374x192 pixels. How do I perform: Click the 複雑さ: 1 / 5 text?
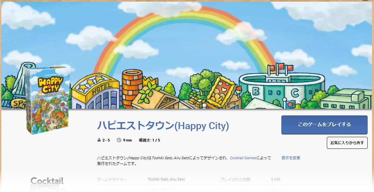[149, 140]
